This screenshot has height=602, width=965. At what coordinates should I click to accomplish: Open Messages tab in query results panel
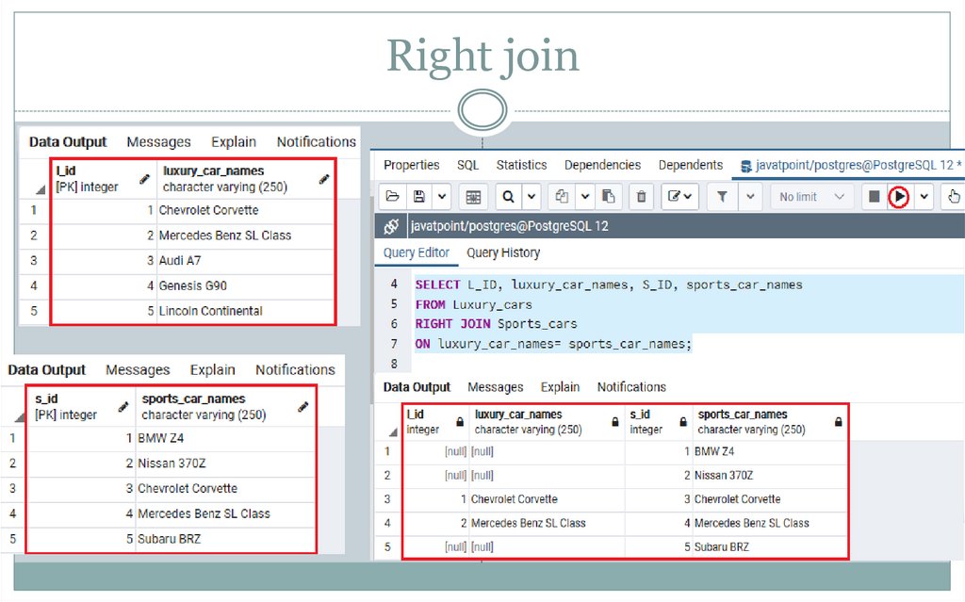pos(495,387)
